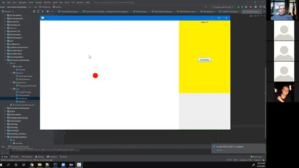
Task: Open the Problems tool window
Action: pyautogui.click(x=27, y=157)
